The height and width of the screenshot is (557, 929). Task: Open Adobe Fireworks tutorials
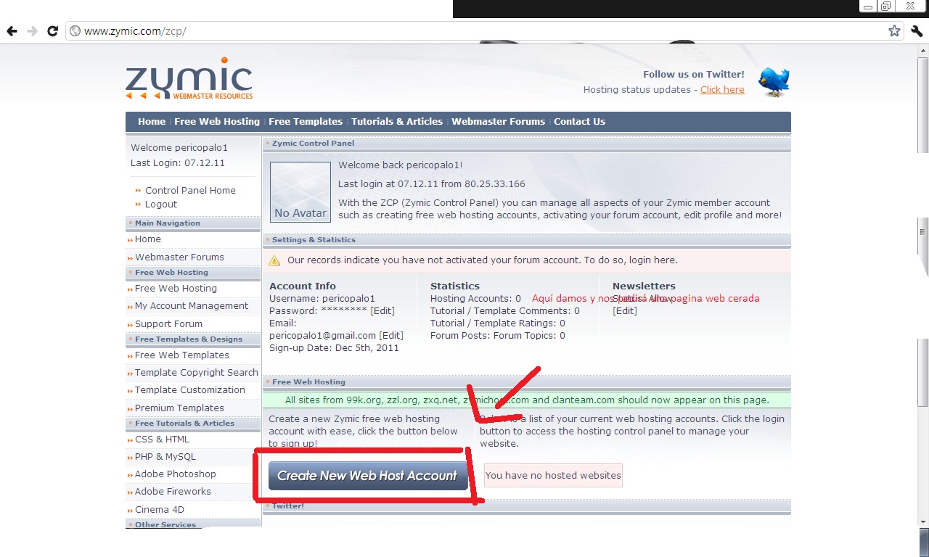[x=173, y=492]
